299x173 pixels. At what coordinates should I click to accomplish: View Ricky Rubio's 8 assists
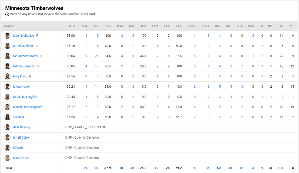231,76
